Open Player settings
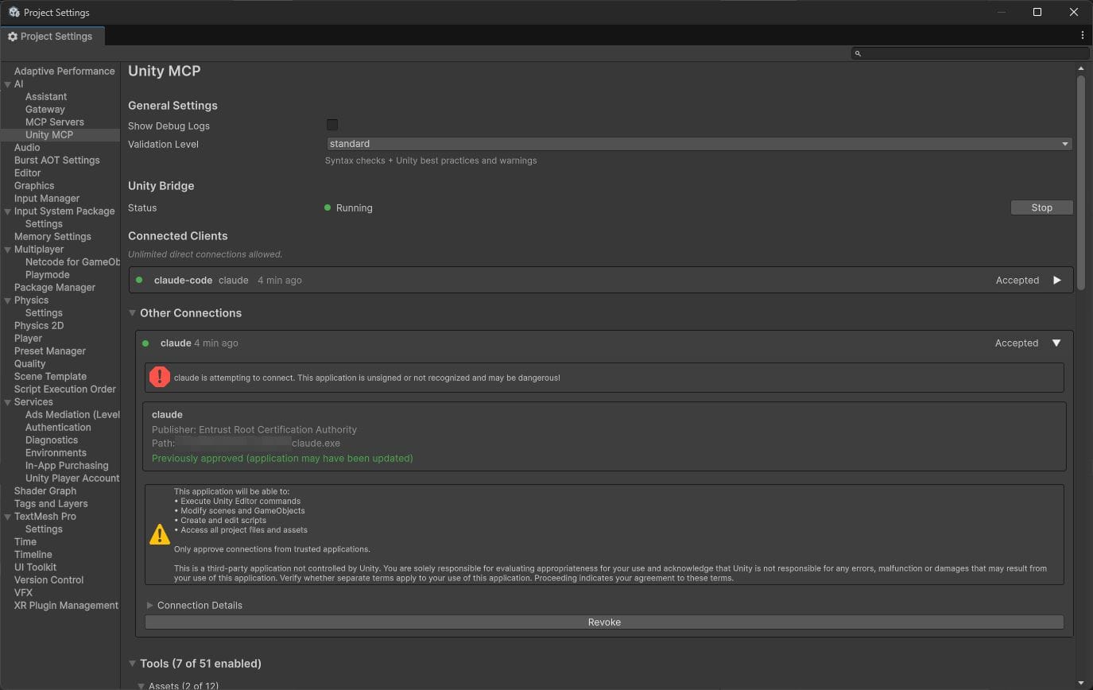1093x690 pixels. [29, 338]
